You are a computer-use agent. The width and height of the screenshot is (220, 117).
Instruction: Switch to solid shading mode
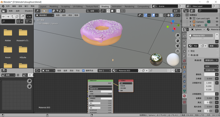tap(169, 15)
